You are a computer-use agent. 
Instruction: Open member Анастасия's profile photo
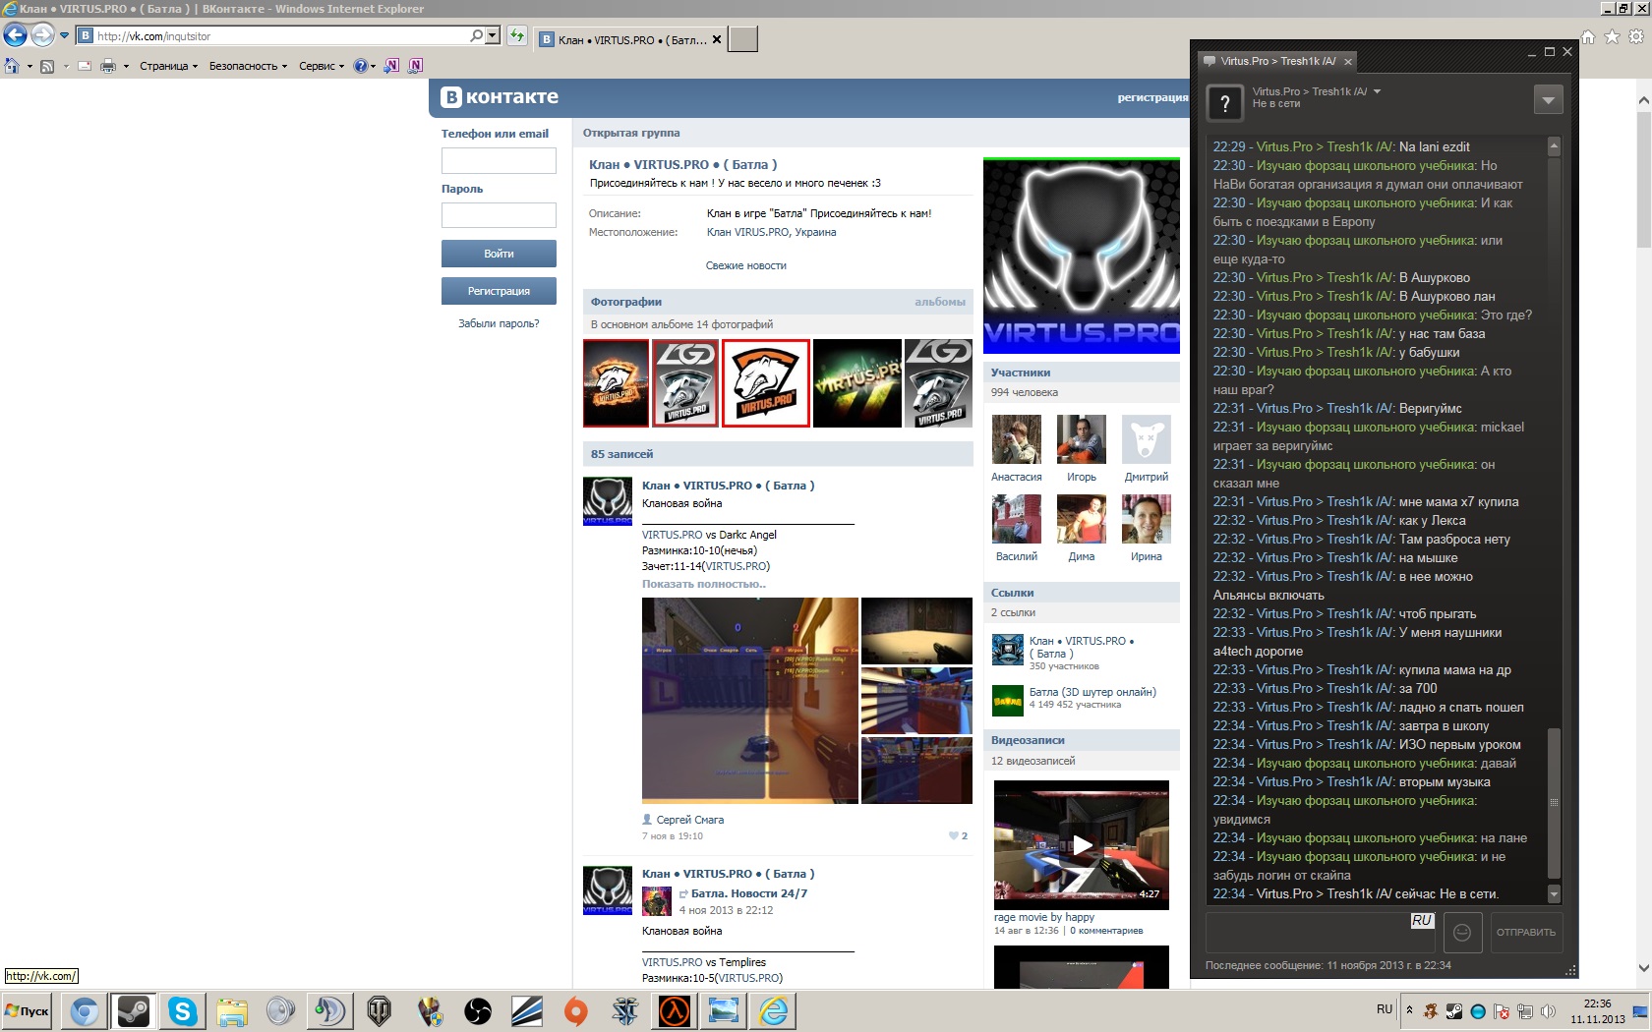coord(1017,439)
